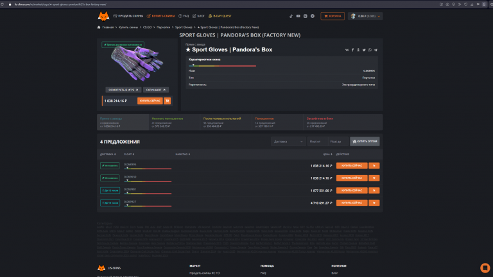493x277 pixels.
Task: Select the Немного поношенное wear tab
Action: point(174,122)
